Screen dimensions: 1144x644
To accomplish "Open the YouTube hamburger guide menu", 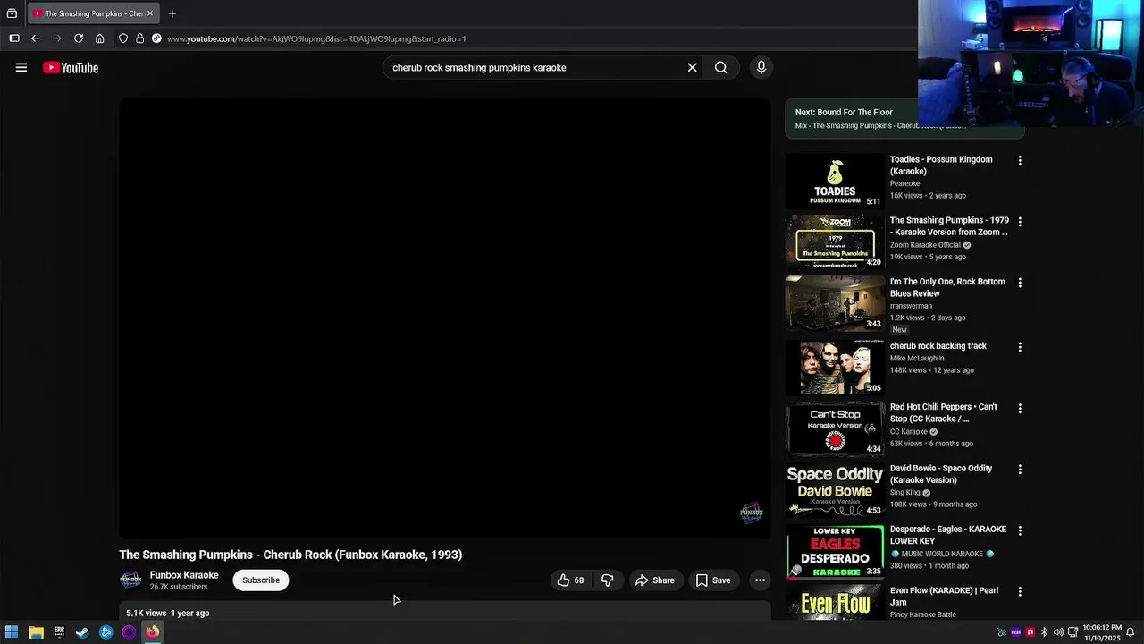I will coord(21,67).
